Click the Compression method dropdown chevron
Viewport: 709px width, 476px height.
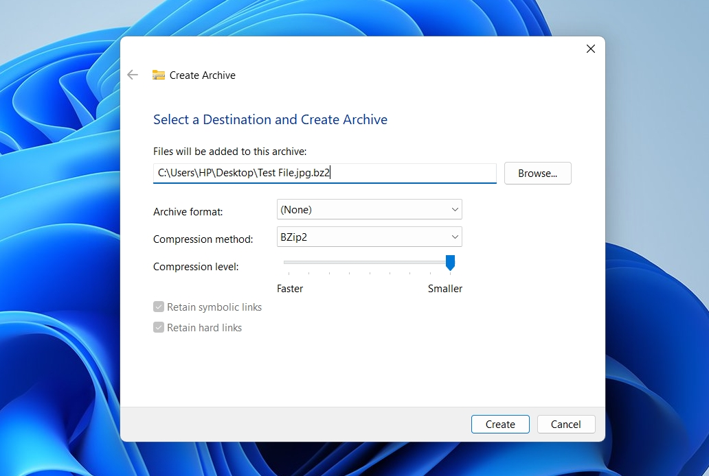tap(454, 237)
